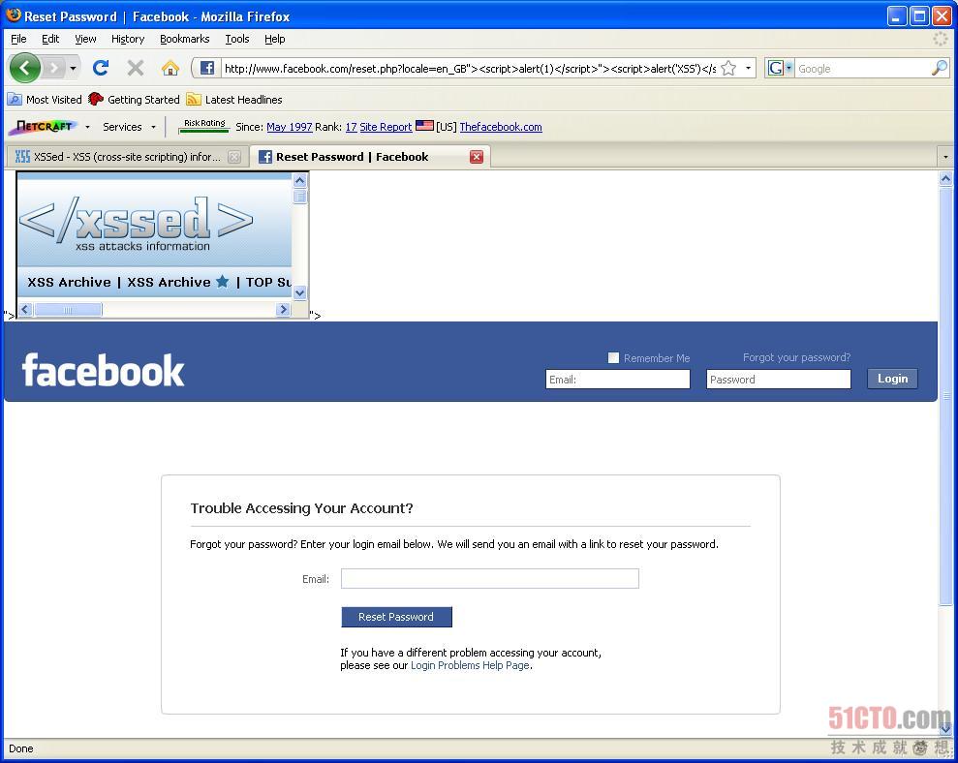
Task: Minimize the Firefox window
Action: (896, 15)
